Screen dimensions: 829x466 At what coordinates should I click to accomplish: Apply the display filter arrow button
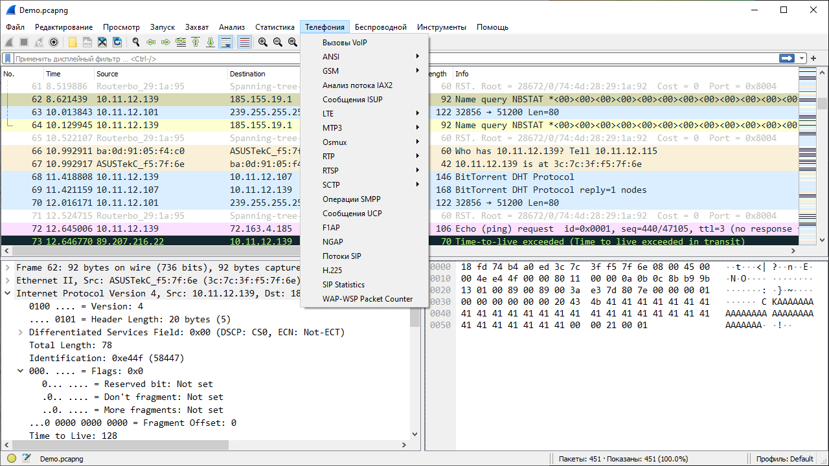[787, 58]
